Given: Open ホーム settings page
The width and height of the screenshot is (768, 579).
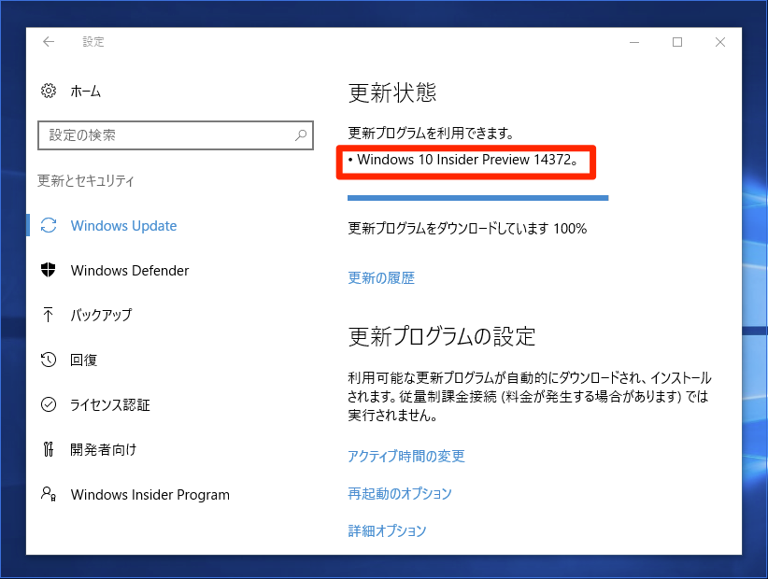Looking at the screenshot, I should coord(85,91).
